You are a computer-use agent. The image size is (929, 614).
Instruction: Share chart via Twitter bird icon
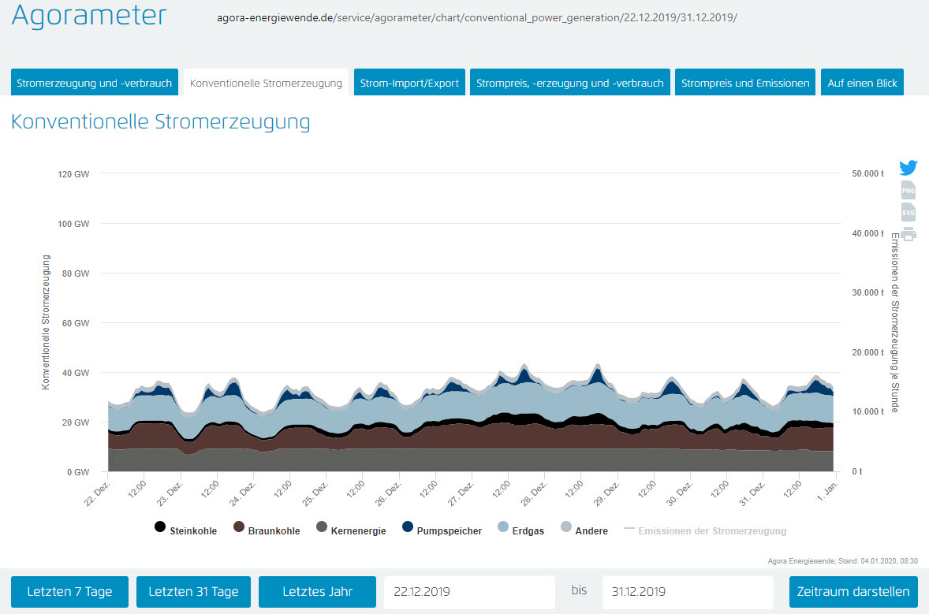point(908,168)
